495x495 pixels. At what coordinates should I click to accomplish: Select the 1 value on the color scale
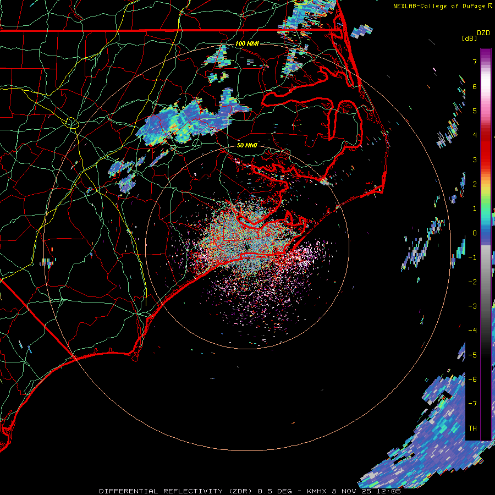pos(475,208)
